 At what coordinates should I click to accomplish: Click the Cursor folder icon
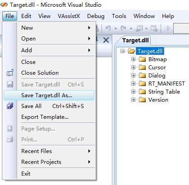[142, 68]
